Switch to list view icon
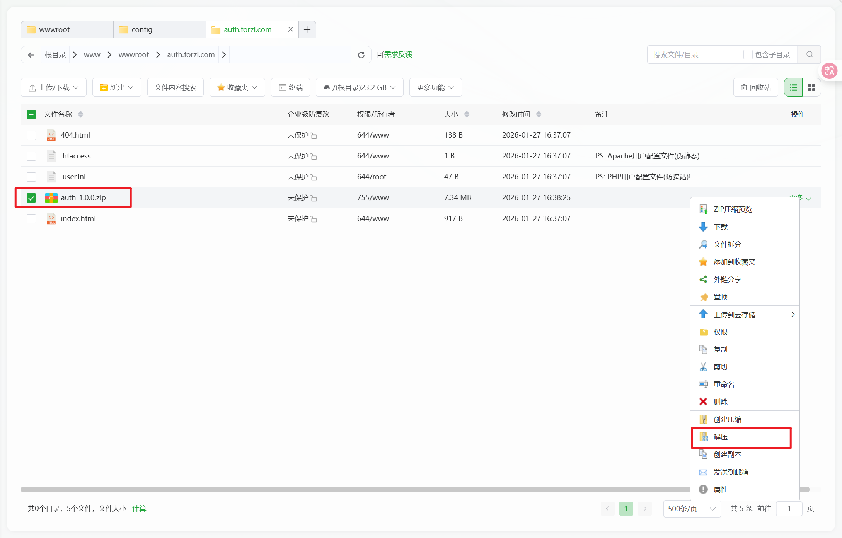The image size is (842, 538). [793, 88]
